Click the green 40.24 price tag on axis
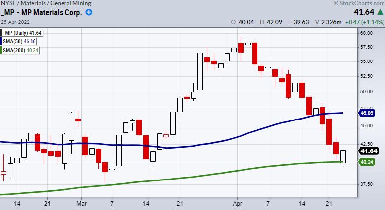This screenshot has width=385, height=210. click(x=367, y=162)
